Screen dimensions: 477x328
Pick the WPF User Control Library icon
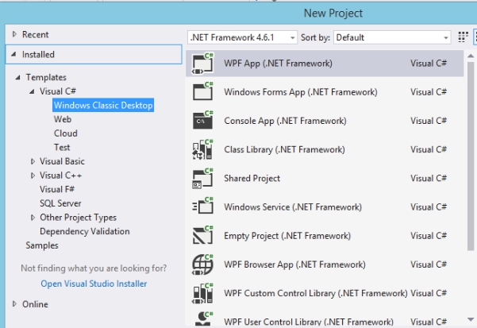click(x=202, y=319)
